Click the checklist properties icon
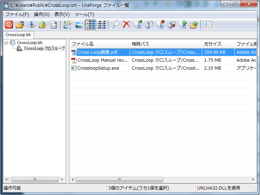 pyautogui.click(x=208, y=25)
